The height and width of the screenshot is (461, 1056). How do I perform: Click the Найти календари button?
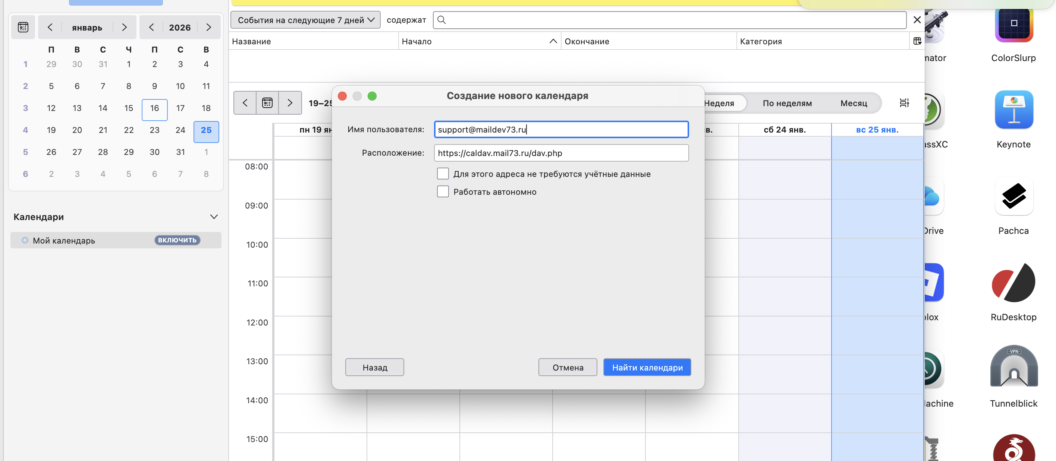[x=647, y=367]
